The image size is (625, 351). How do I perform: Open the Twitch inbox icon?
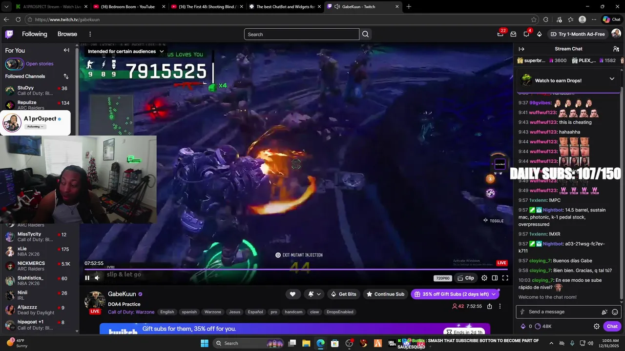coord(513,34)
